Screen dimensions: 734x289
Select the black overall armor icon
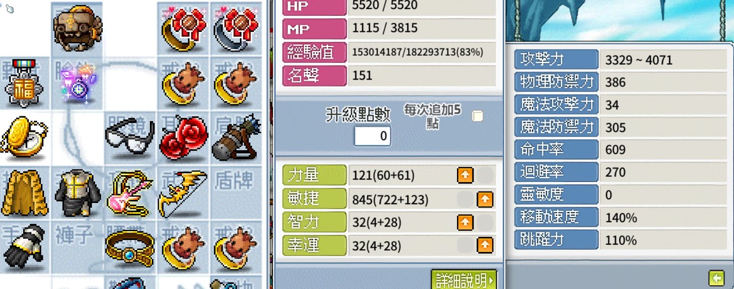point(78,193)
